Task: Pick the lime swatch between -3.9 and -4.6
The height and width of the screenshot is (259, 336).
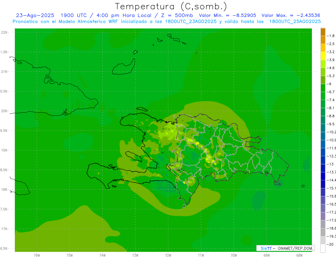Action: point(323,64)
